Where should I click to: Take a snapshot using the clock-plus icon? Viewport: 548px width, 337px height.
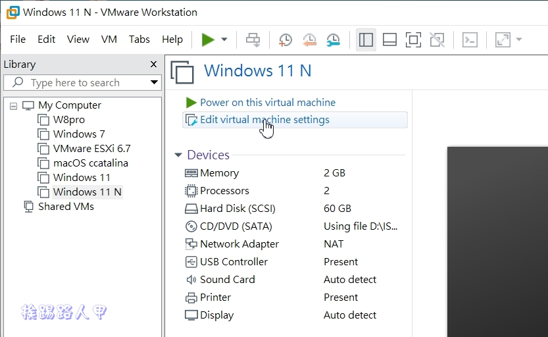[x=286, y=40]
